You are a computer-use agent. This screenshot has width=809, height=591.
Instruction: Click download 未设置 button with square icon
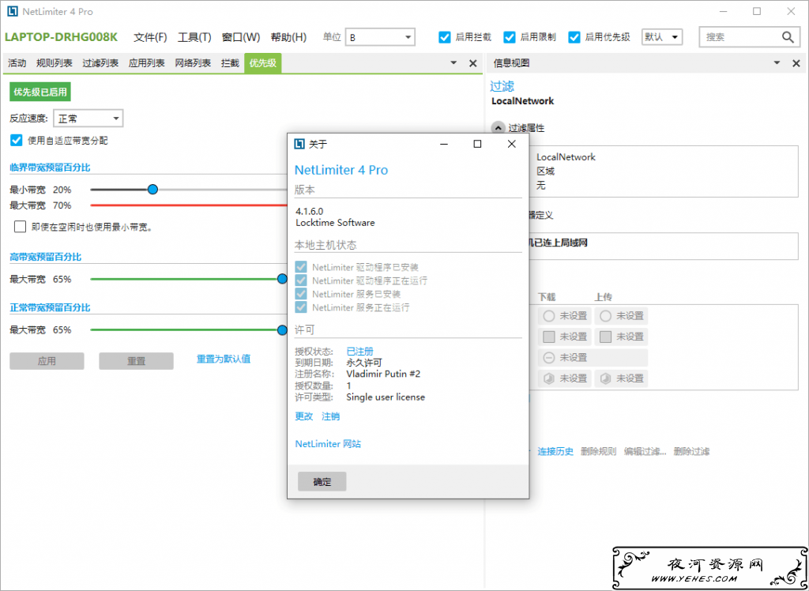click(x=564, y=337)
